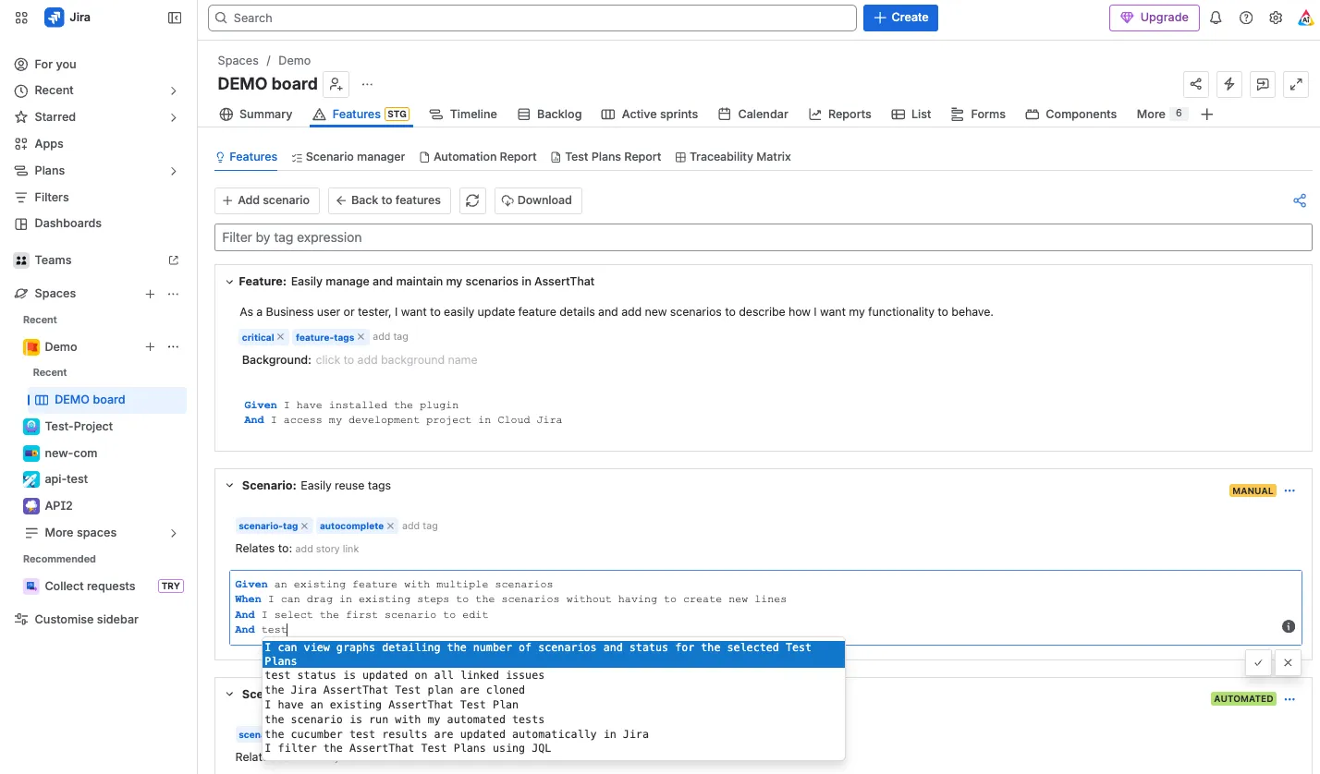Remove the critical tag

coord(281,337)
